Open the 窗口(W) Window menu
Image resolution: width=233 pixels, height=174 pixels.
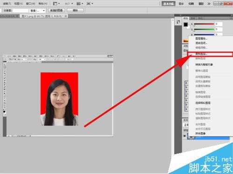coord(31,3)
